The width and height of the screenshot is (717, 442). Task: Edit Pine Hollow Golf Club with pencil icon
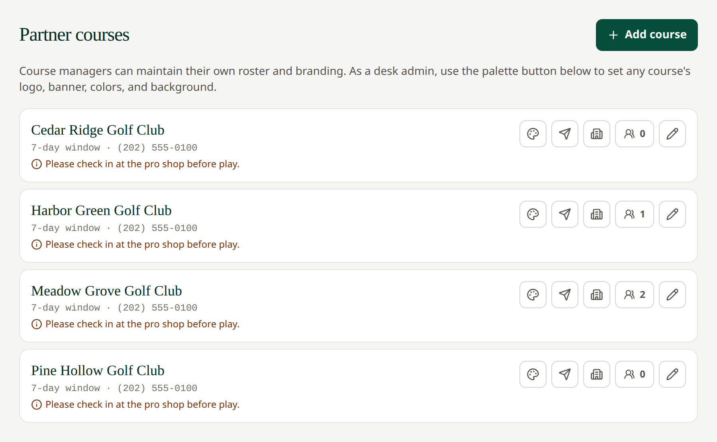(672, 374)
